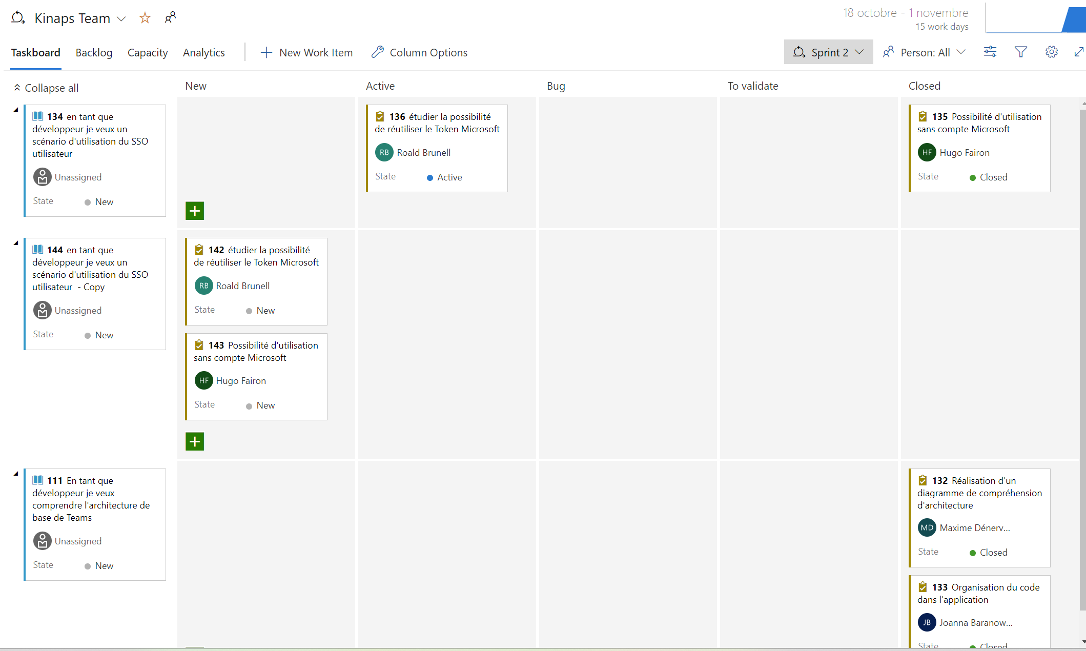Open the Backlog tab
Image resolution: width=1086 pixels, height=651 pixels.
click(94, 52)
